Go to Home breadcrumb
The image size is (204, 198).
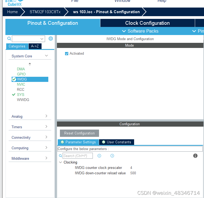pos(12,12)
